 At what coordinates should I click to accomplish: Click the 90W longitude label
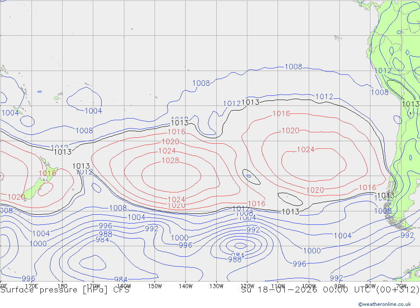[x=340, y=286]
